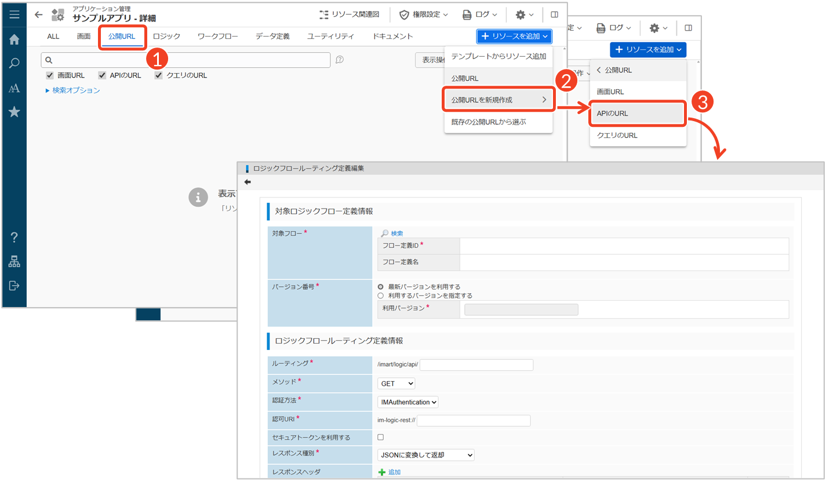Toggle the 画面URL checkbox
Image resolution: width=826 pixels, height=482 pixels.
[50, 75]
